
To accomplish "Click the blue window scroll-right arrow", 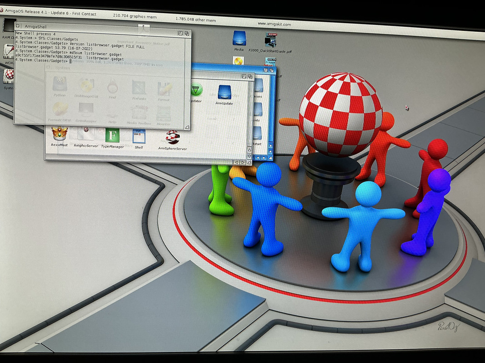I will (x=264, y=158).
